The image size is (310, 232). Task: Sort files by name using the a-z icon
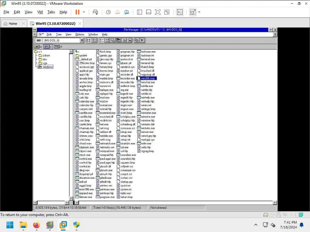102,40
